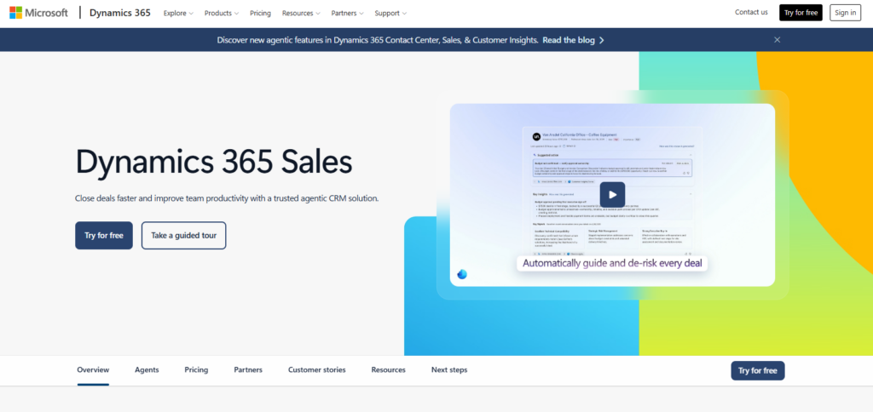The height and width of the screenshot is (412, 873).
Task: Jump to Next steps tab
Action: pos(449,369)
